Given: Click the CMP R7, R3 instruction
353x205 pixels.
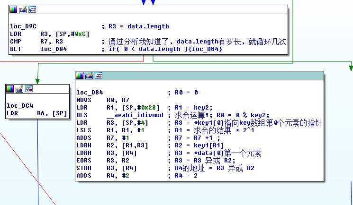Looking at the screenshot, I should tap(36, 42).
